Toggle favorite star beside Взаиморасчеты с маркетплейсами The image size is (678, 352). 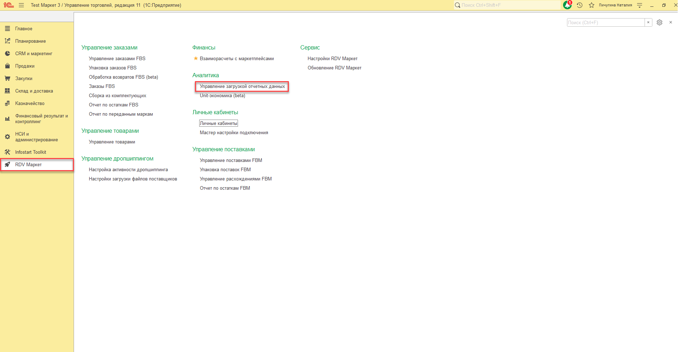click(x=196, y=58)
